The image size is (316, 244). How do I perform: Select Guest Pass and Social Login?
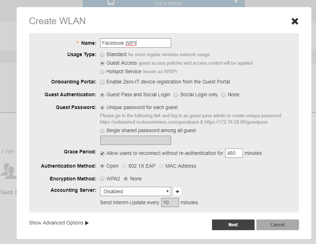(x=103, y=95)
